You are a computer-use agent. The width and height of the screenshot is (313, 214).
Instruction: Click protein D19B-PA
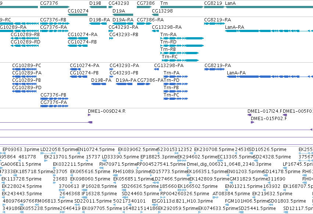point(102,80)
